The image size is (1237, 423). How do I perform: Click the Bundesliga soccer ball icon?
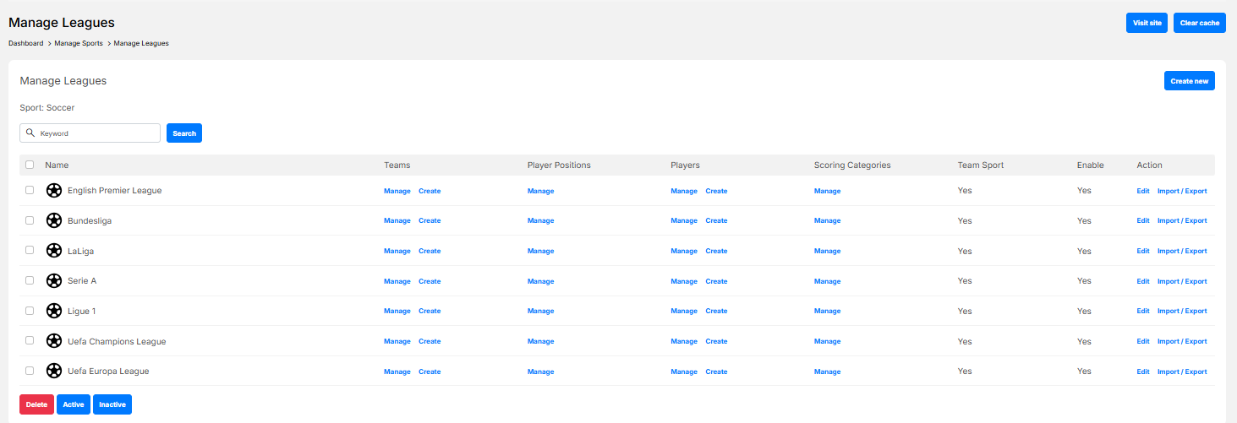pos(54,220)
